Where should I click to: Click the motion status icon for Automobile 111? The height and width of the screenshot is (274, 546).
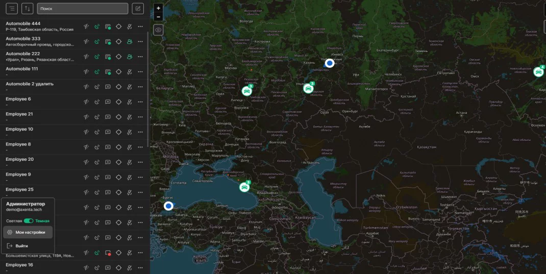(86, 72)
